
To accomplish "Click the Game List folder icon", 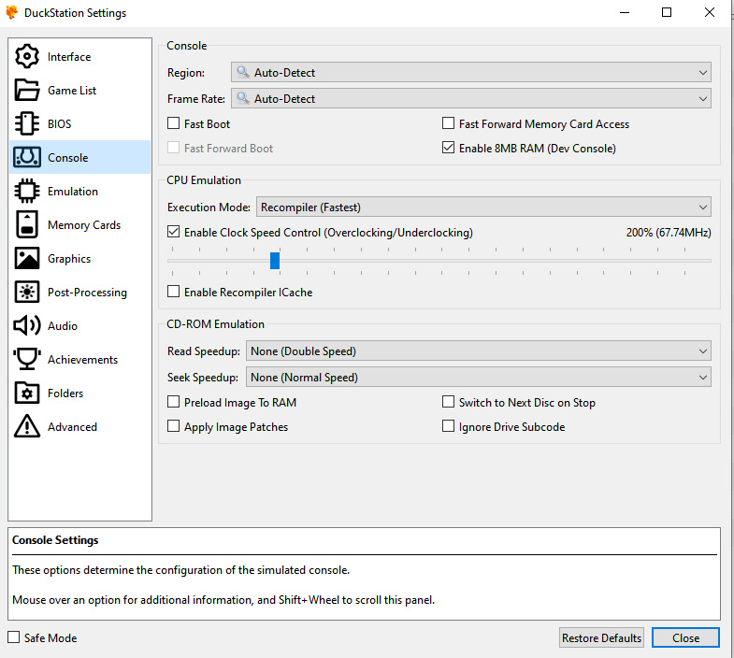I will (x=27, y=91).
